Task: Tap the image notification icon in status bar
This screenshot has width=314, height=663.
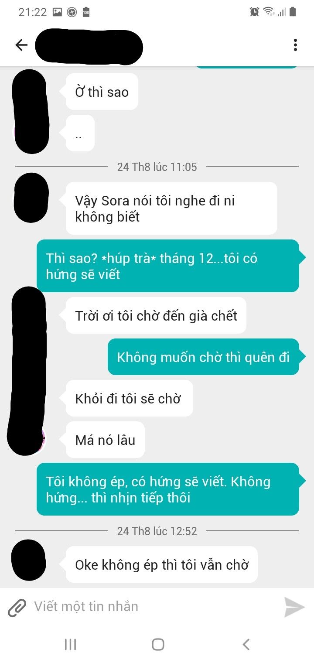Action: pyautogui.click(x=57, y=12)
